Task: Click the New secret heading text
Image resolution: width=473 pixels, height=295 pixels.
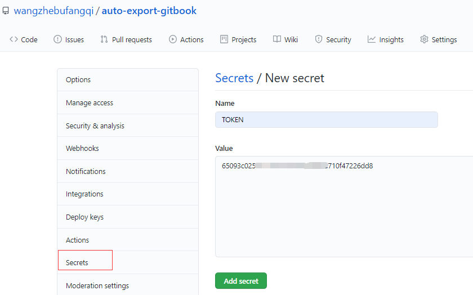Action: pos(294,78)
